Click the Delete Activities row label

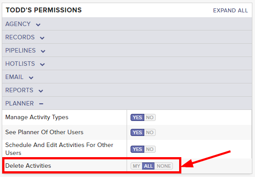click(28, 166)
